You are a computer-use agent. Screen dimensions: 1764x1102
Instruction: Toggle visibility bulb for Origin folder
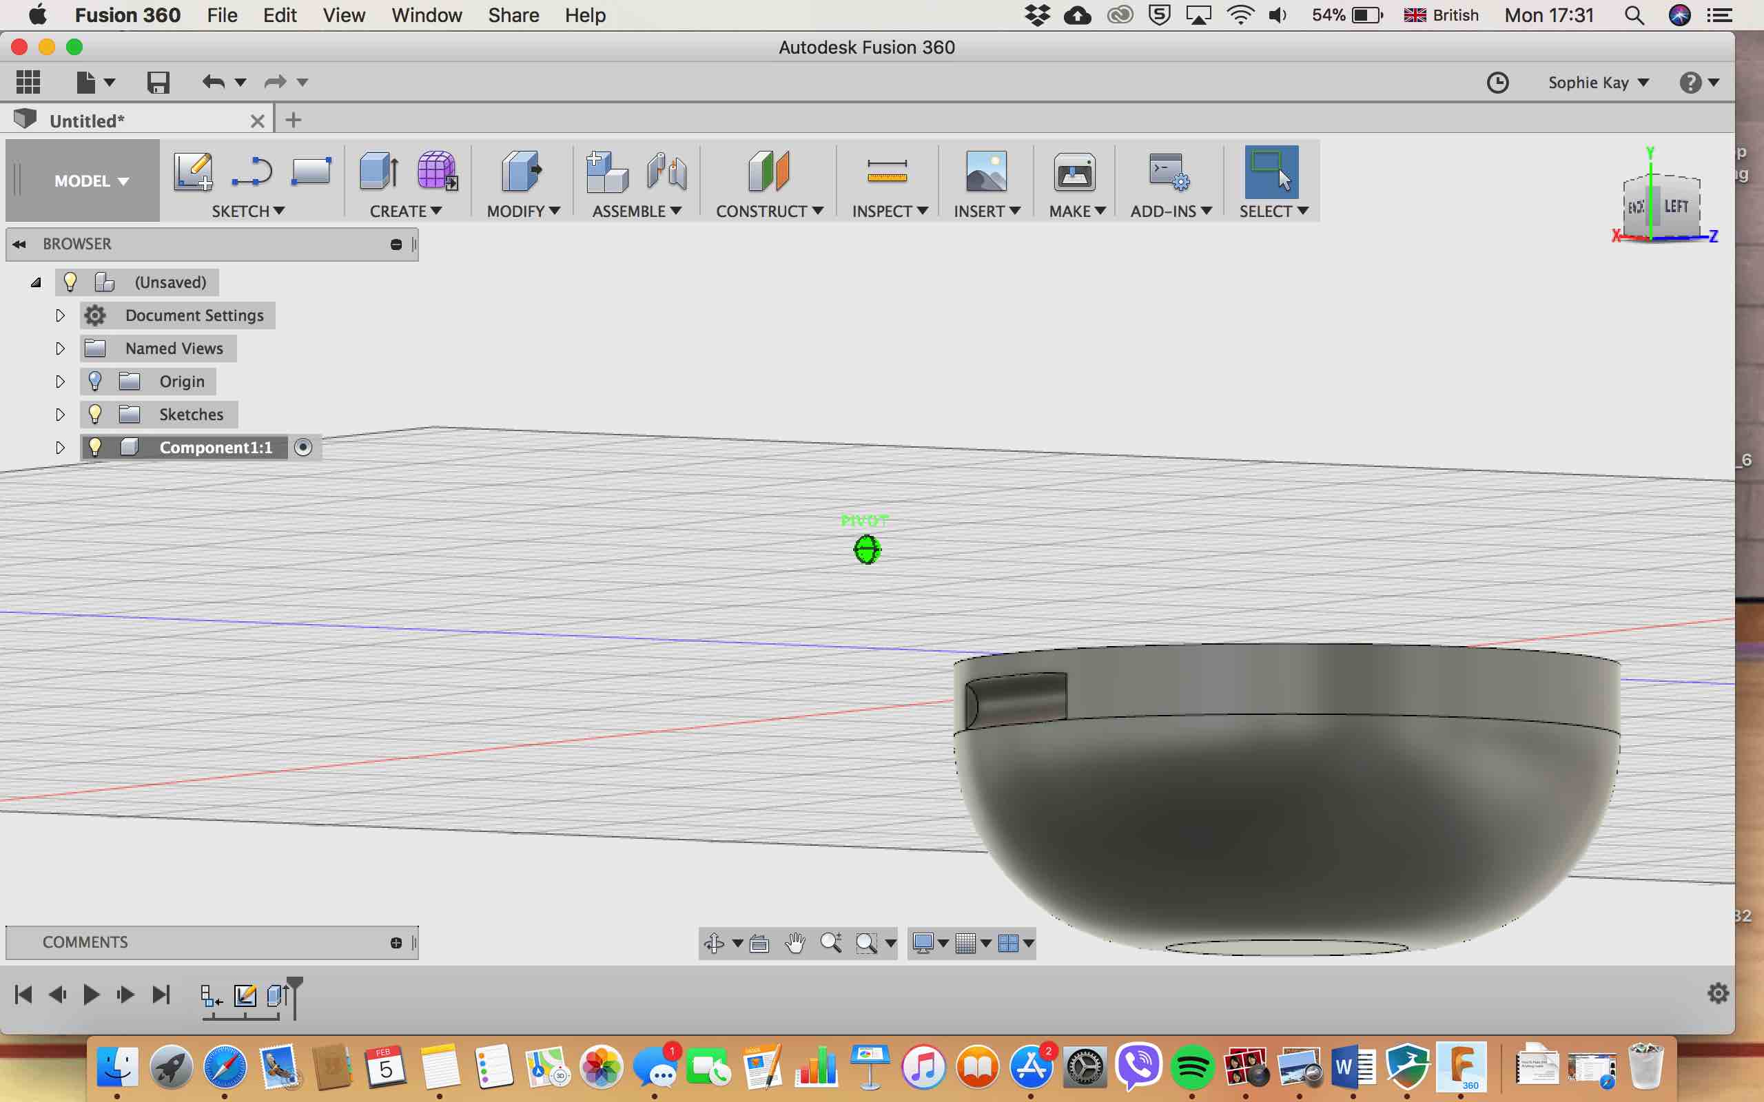[x=95, y=381]
